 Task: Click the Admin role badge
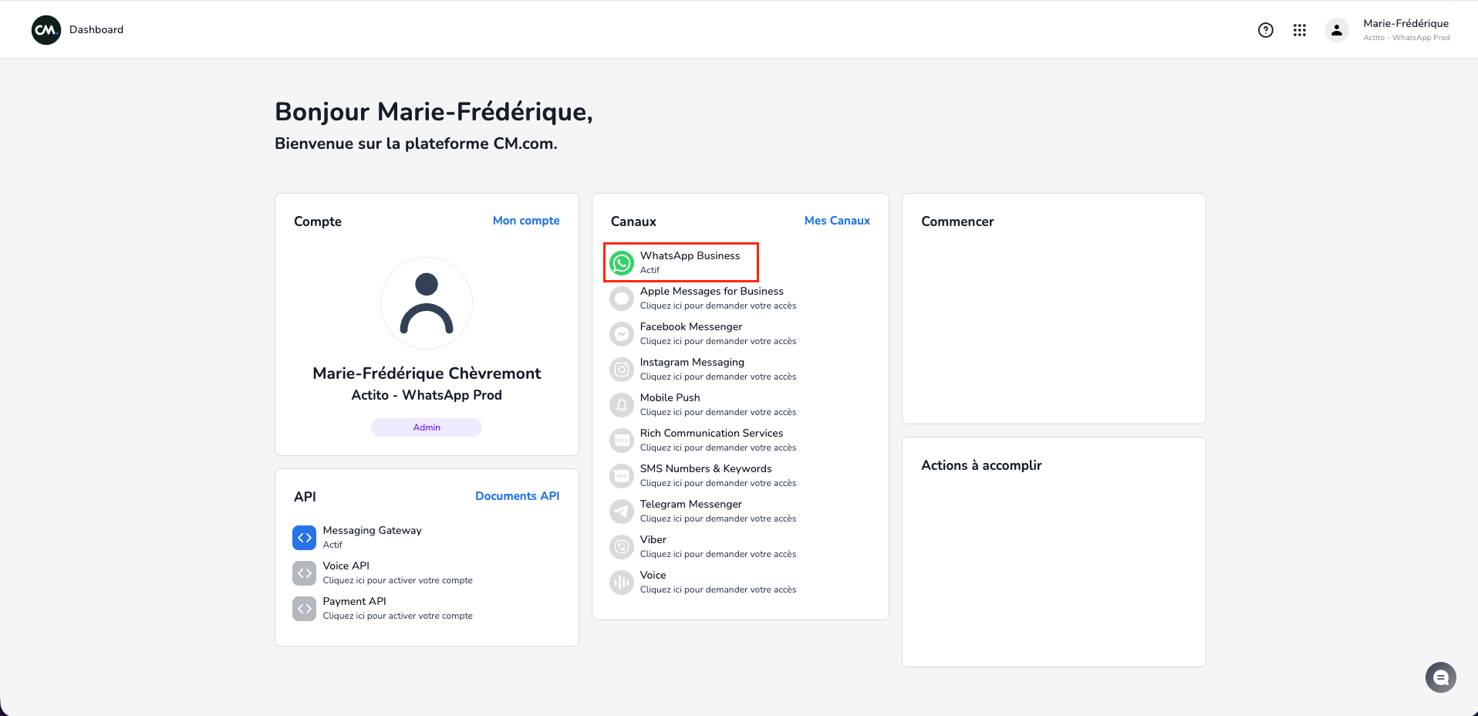click(x=427, y=427)
